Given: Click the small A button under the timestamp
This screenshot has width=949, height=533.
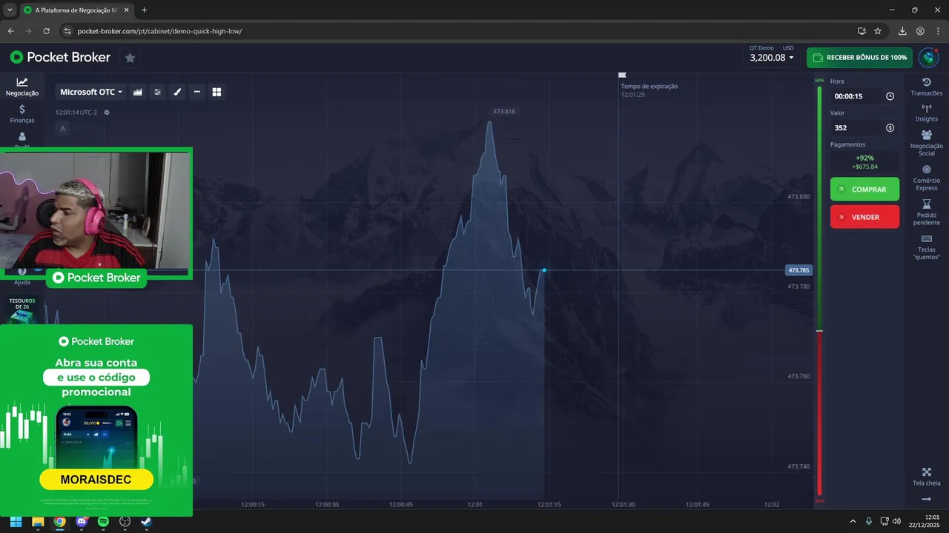Looking at the screenshot, I should [62, 128].
